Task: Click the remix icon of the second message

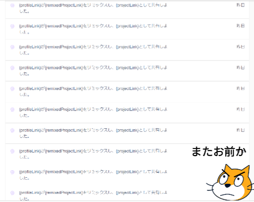Action: click(12, 26)
